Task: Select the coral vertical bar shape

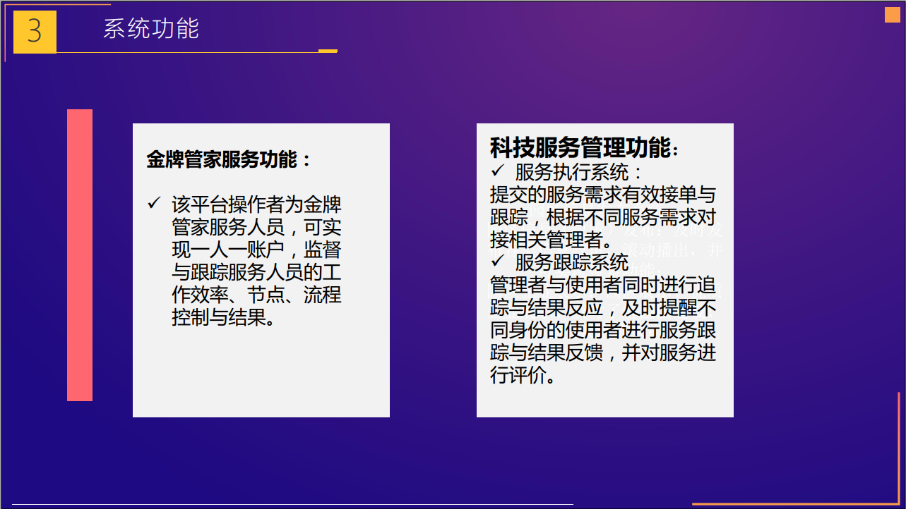Action: pyautogui.click(x=80, y=255)
